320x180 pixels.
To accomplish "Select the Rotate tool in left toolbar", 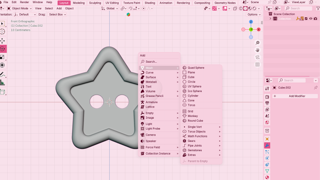I will (3, 49).
